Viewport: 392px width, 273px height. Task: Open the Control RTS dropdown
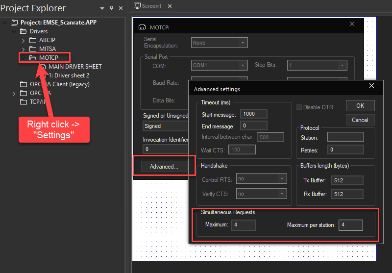262,178
